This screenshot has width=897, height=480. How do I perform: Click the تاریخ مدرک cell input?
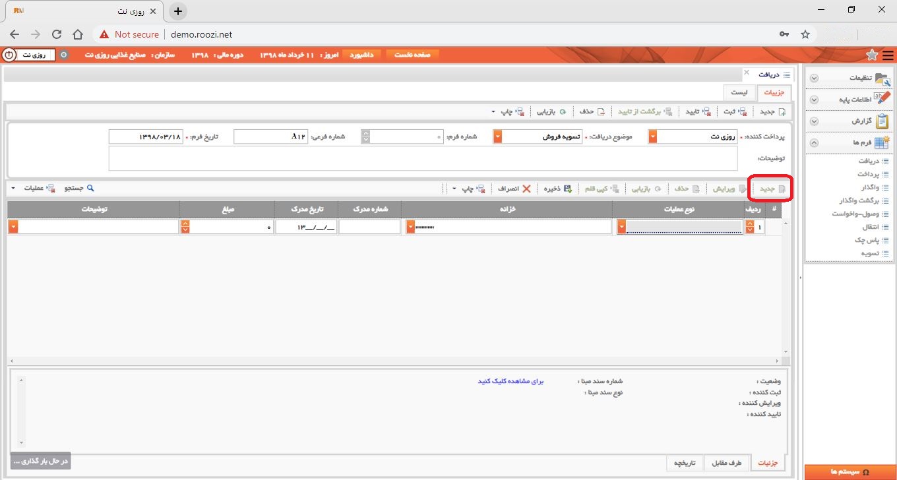tap(307, 227)
